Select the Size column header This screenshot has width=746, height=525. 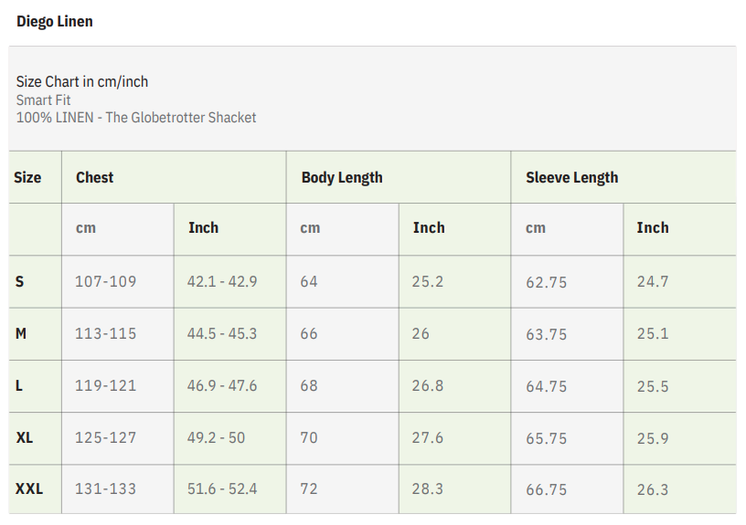click(27, 177)
